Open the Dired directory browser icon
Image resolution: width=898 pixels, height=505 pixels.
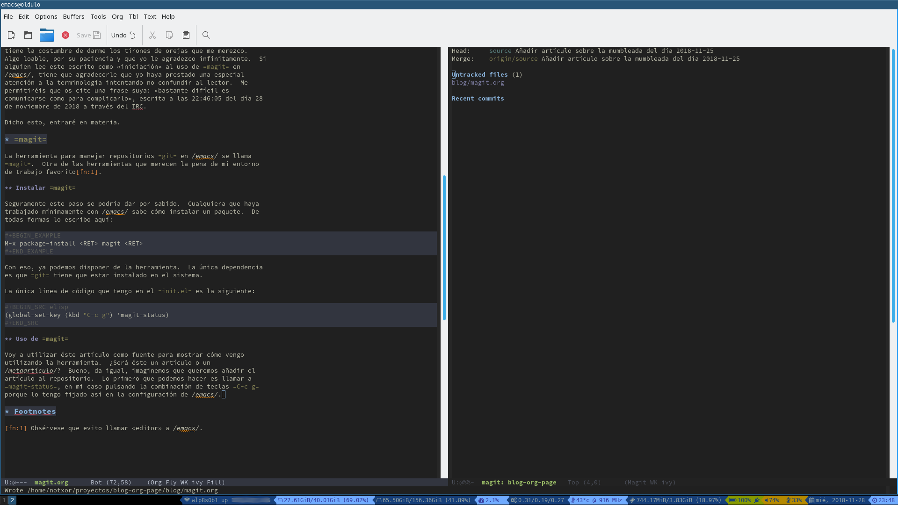(47, 35)
